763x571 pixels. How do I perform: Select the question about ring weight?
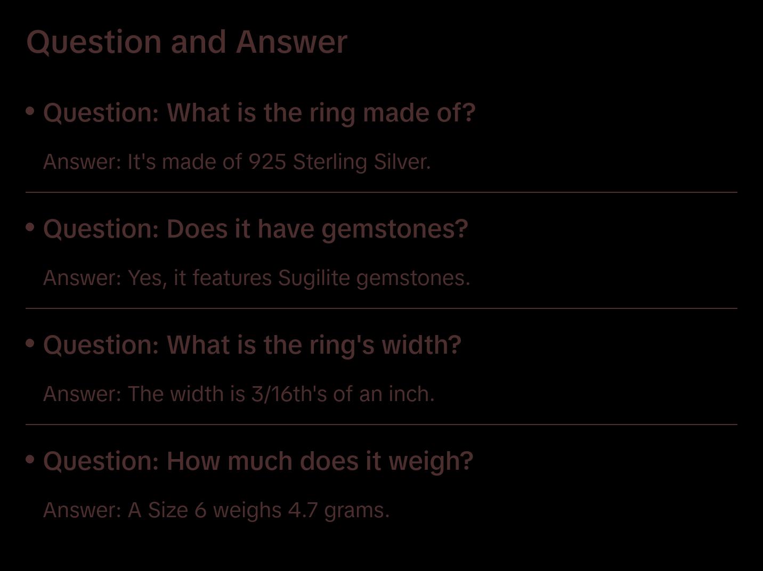click(258, 461)
